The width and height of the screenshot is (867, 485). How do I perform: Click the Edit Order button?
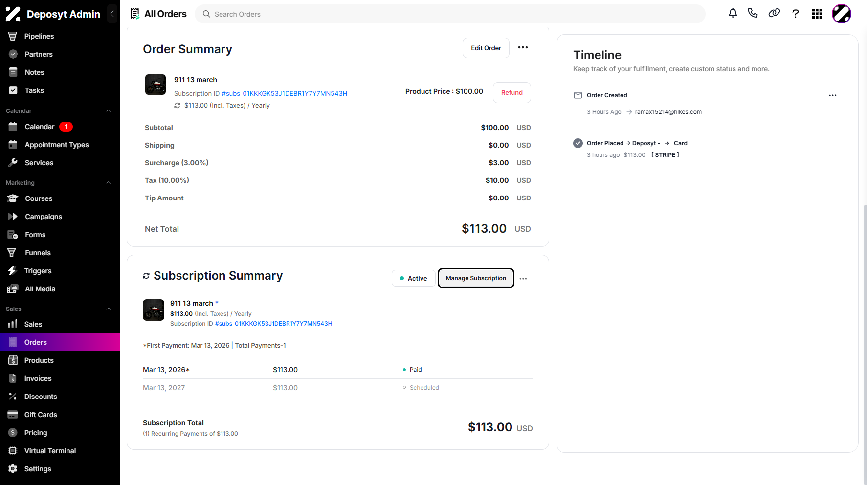(x=486, y=48)
